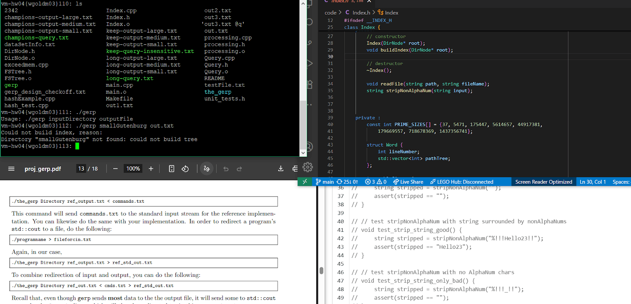Open VS Code Extensions view
The width and height of the screenshot is (631, 304).
point(310,84)
